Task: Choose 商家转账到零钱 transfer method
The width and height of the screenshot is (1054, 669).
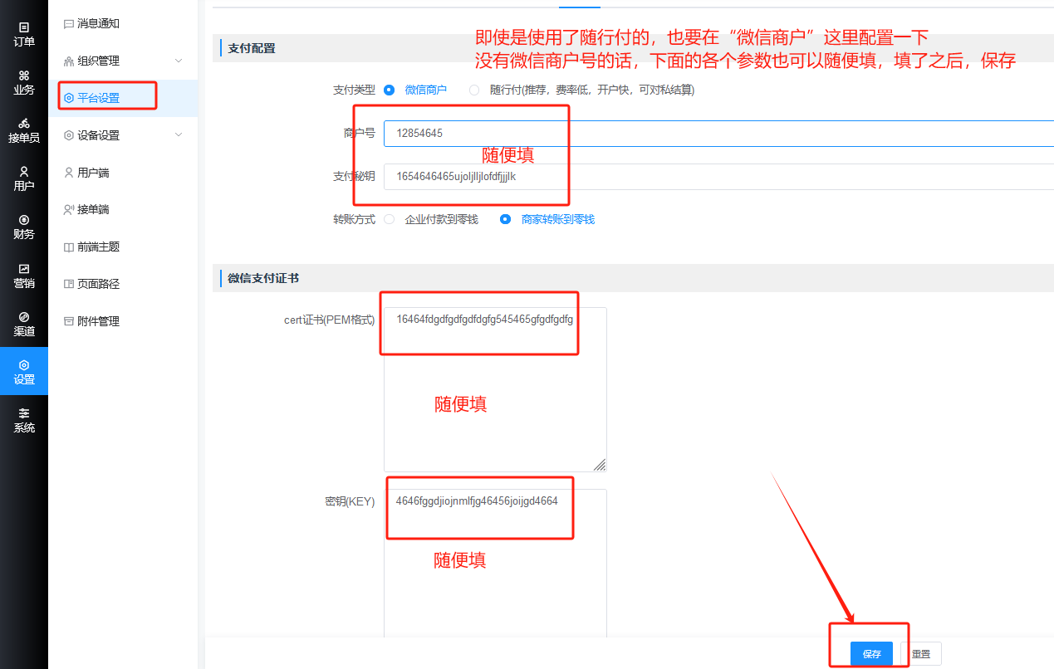Action: click(505, 219)
